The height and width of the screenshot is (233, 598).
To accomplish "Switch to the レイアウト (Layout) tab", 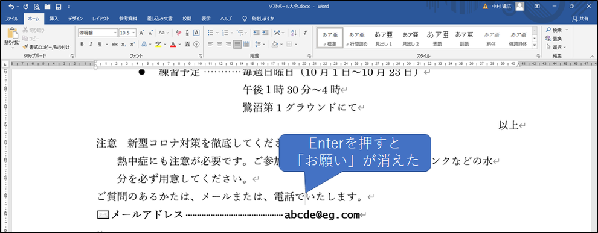I will click(101, 19).
